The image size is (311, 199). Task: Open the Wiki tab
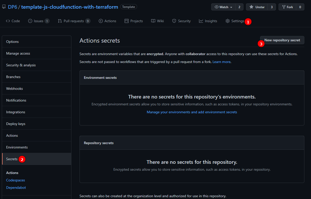157,21
